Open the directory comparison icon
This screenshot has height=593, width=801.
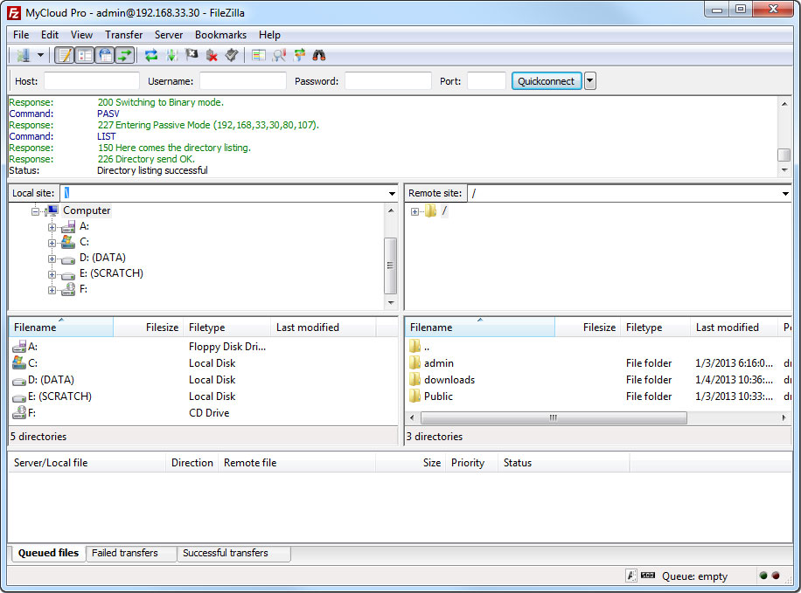(279, 55)
